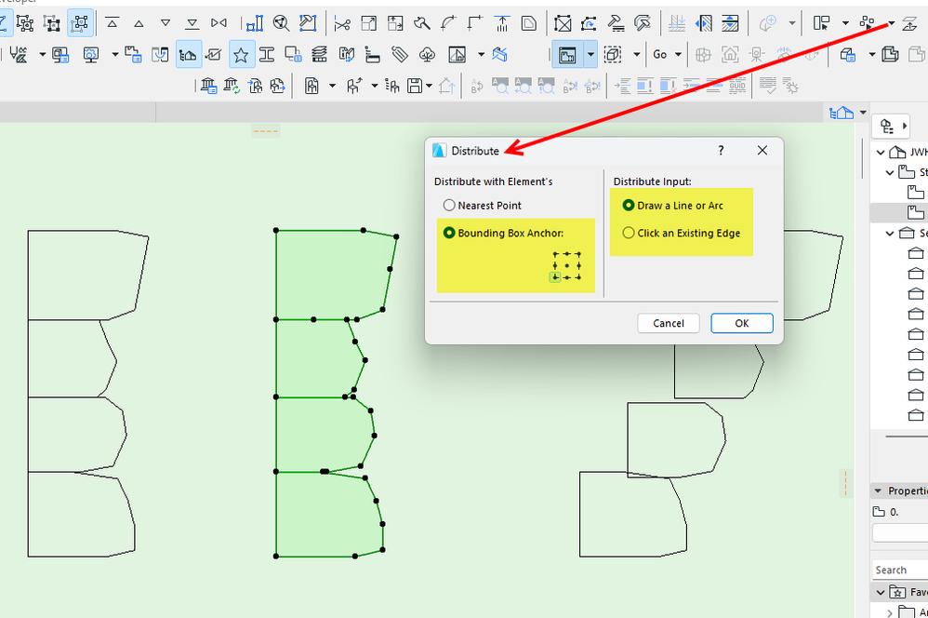This screenshot has height=618, width=928.
Task: Toggle the highlighted trace reference house icon
Action: tap(188, 55)
